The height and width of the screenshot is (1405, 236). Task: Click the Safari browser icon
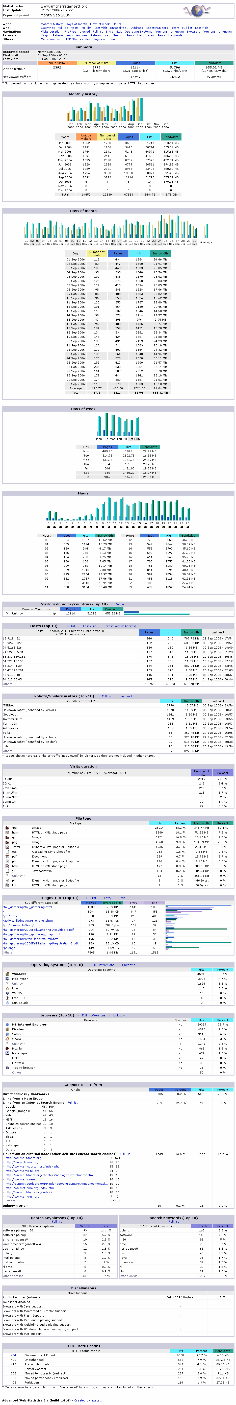7,1034
